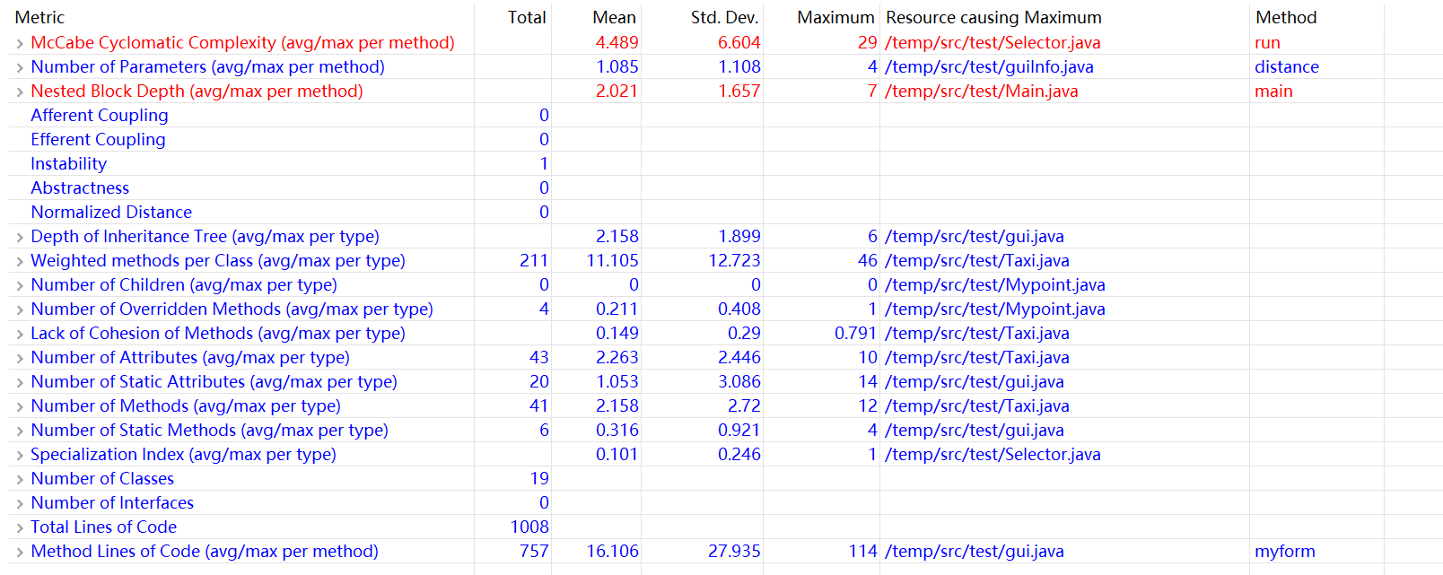Expand the Number of Parameters row
The image size is (1443, 575).
click(20, 67)
